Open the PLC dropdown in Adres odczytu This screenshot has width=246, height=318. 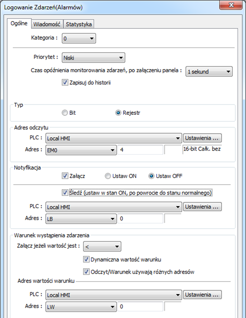(114, 138)
